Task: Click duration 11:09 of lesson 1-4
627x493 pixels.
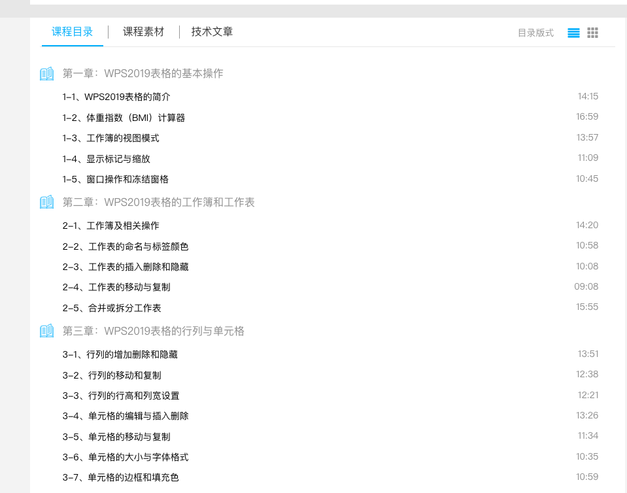Action: [x=588, y=158]
